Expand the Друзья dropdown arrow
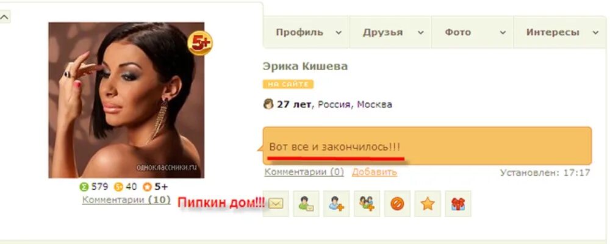The image size is (610, 244). tap(420, 33)
